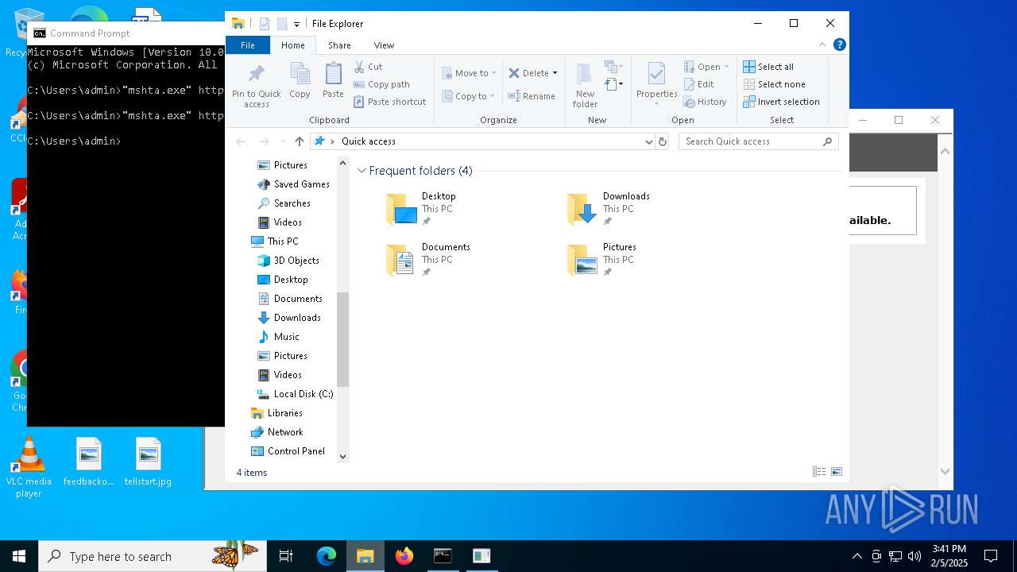Click the Delete ribbon button
1017x572 pixels.
point(528,73)
